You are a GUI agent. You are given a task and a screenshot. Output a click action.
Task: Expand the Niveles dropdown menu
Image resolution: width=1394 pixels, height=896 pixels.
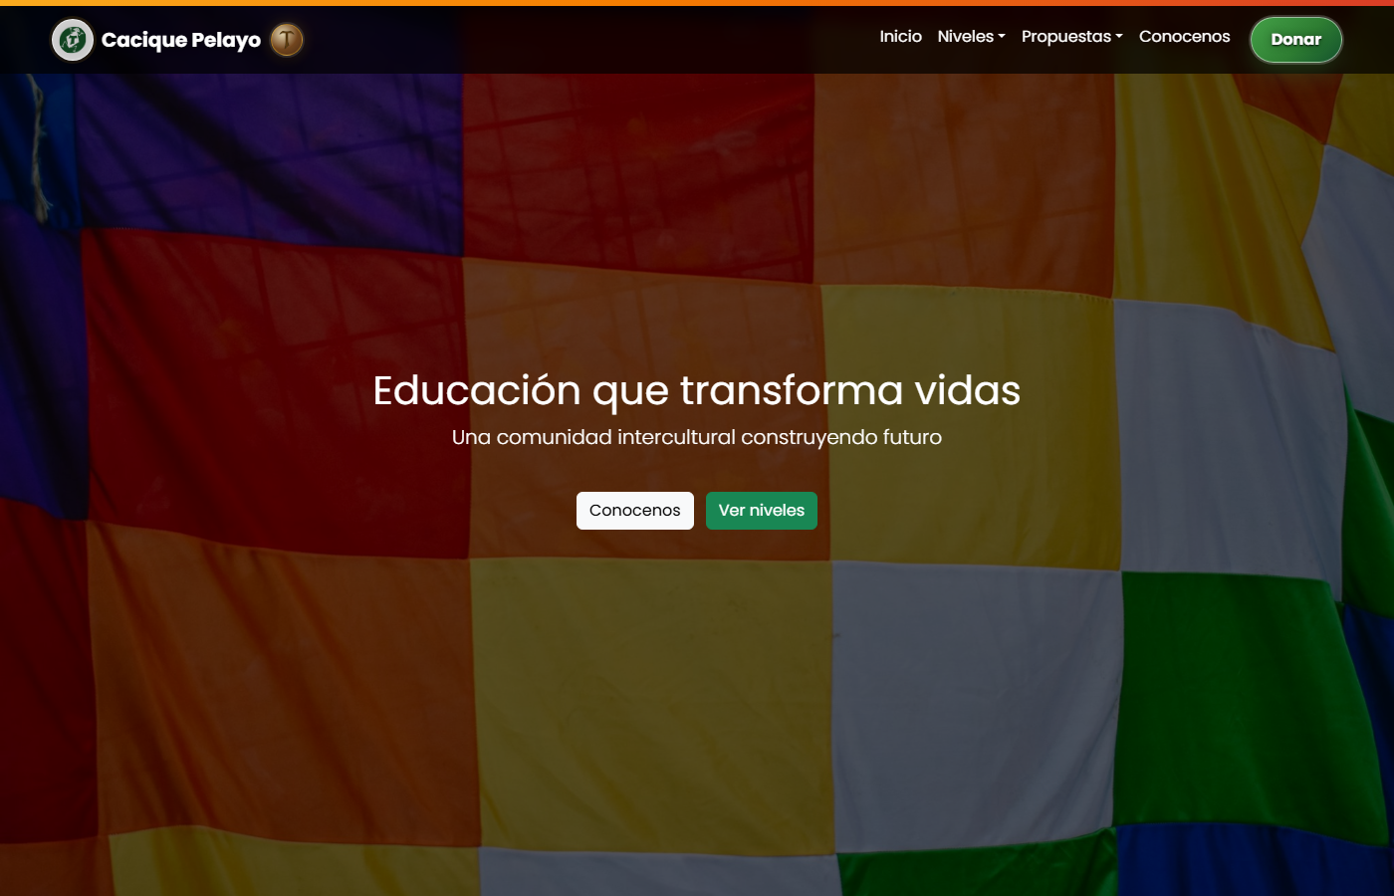pos(971,37)
